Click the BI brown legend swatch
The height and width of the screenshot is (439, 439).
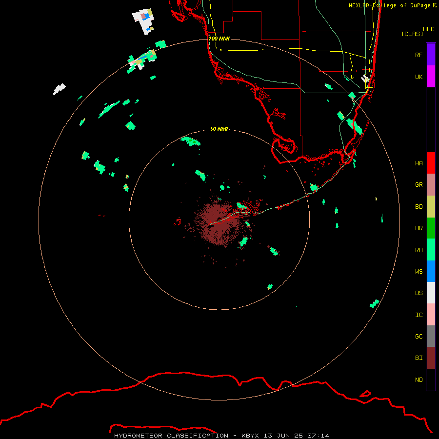(431, 358)
